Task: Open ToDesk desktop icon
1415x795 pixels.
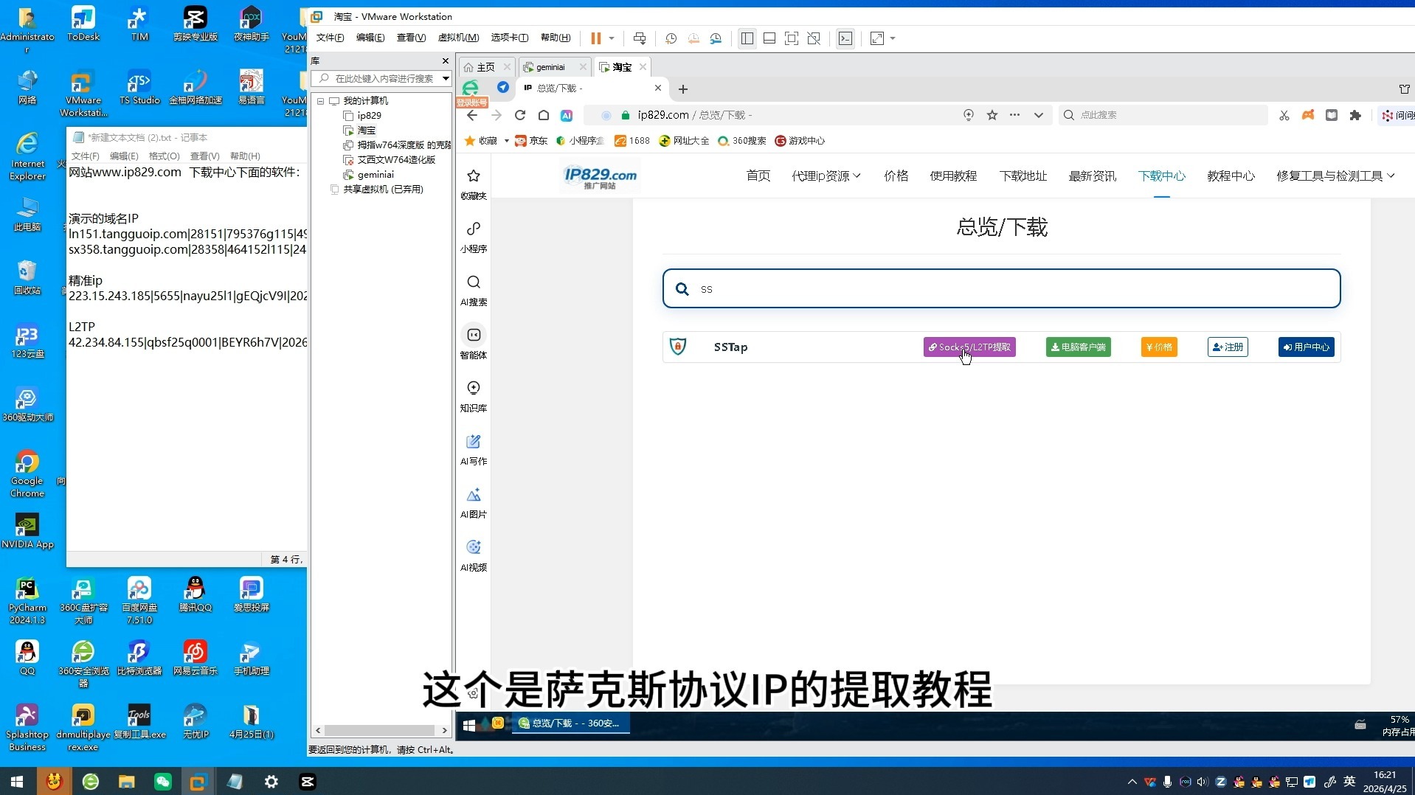Action: (x=83, y=24)
